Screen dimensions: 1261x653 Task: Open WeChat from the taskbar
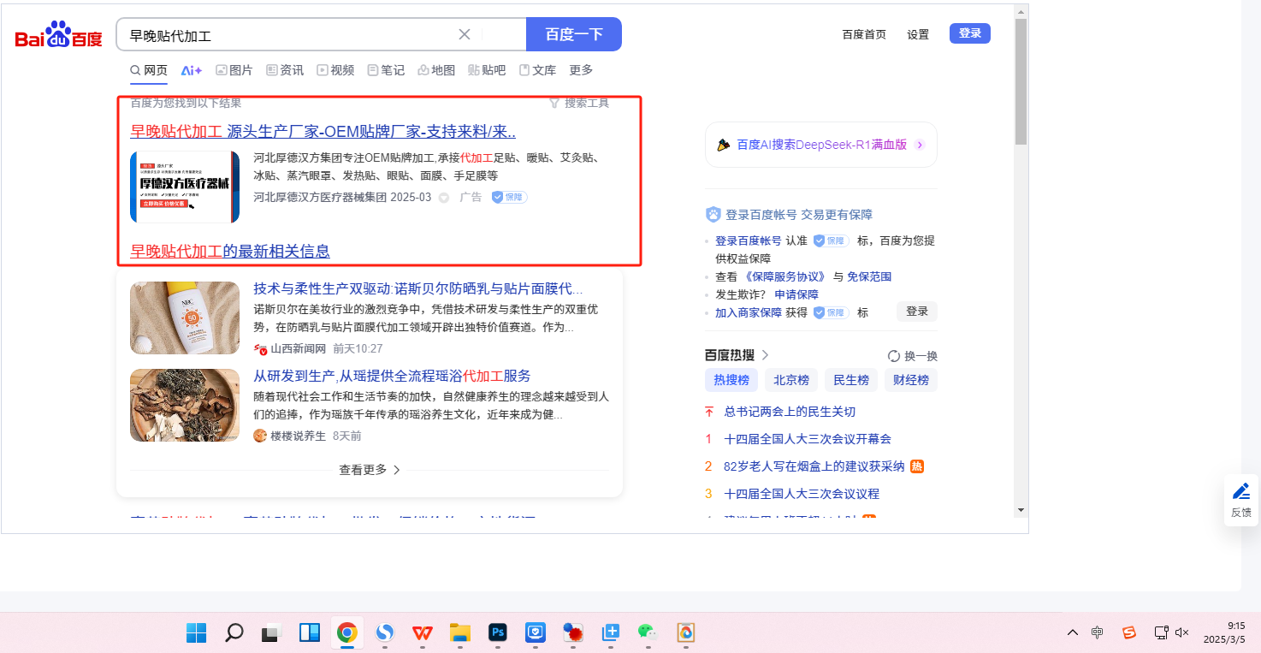(x=647, y=632)
